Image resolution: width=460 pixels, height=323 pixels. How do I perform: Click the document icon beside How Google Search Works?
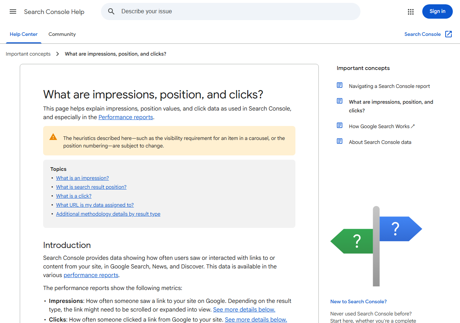pos(340,125)
